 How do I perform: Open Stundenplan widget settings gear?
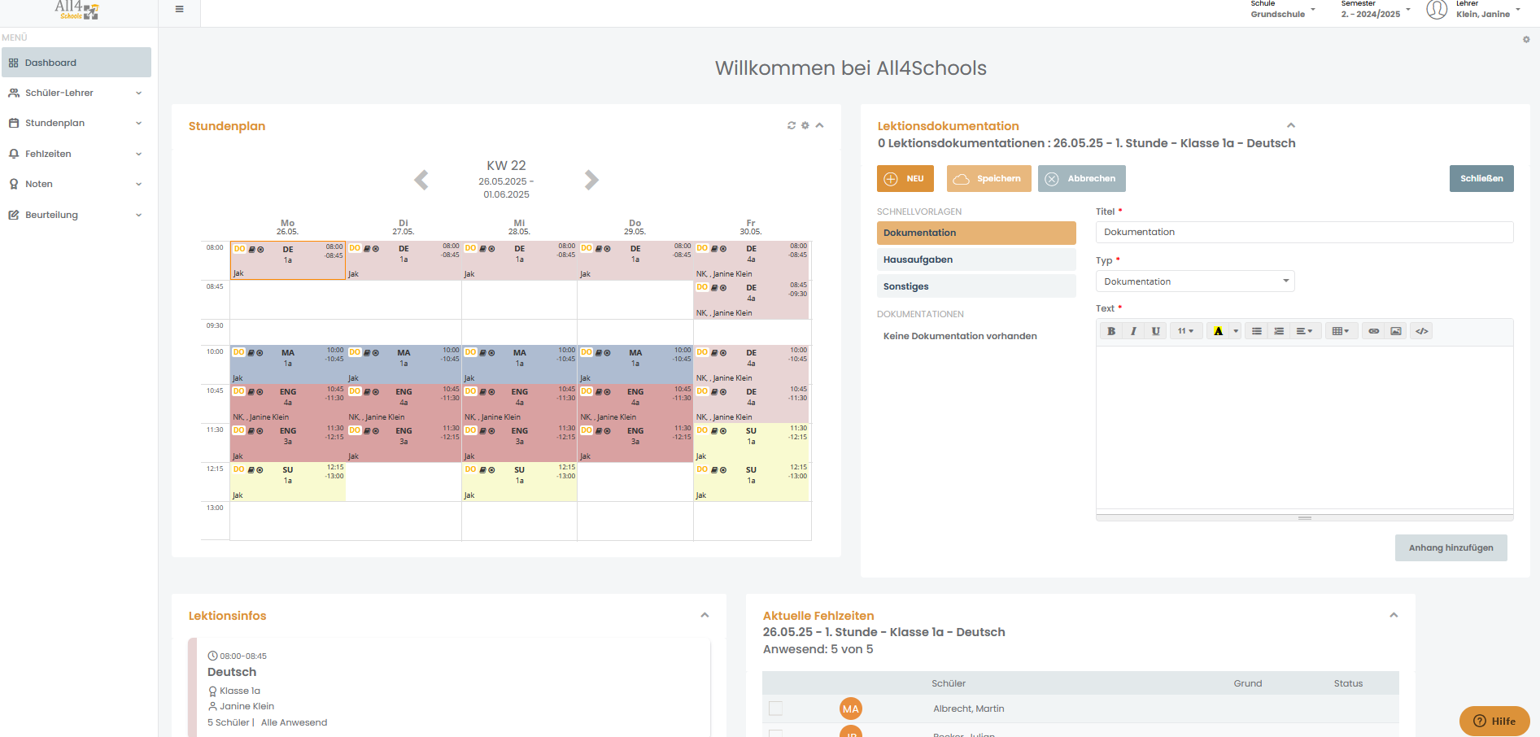[805, 125]
